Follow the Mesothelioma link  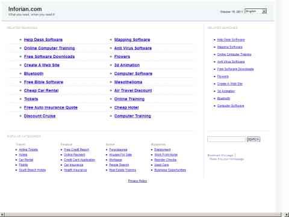128,82
